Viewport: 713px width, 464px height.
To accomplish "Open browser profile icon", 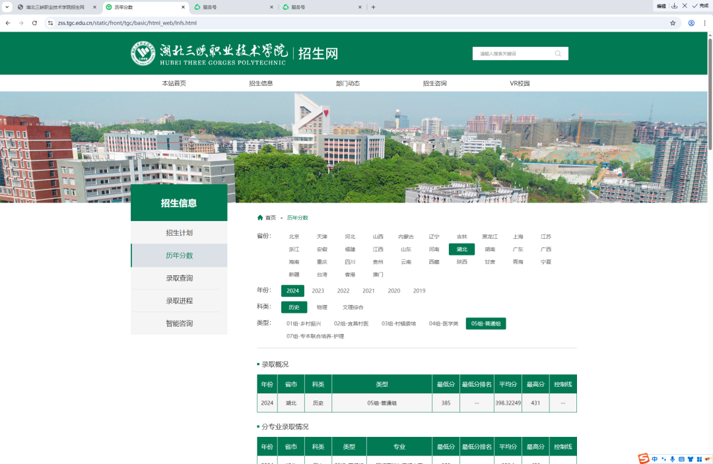I will point(691,23).
